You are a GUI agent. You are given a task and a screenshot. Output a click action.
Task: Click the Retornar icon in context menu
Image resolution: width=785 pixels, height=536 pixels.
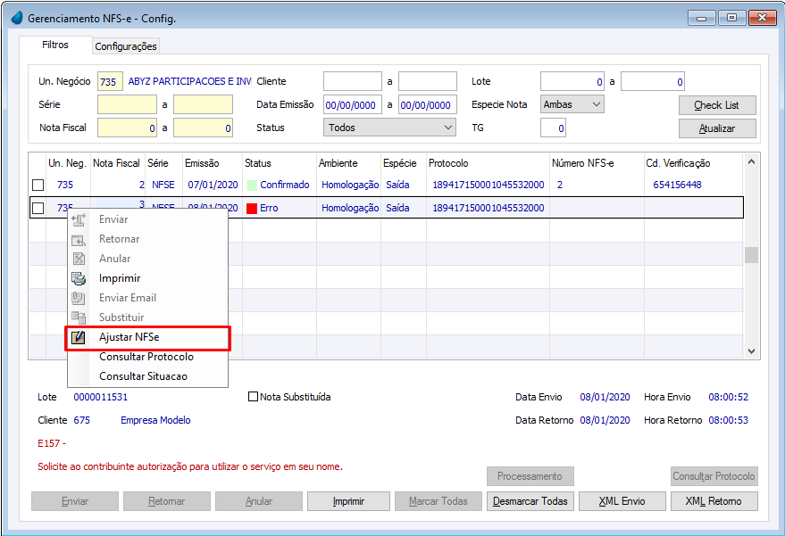[79, 240]
